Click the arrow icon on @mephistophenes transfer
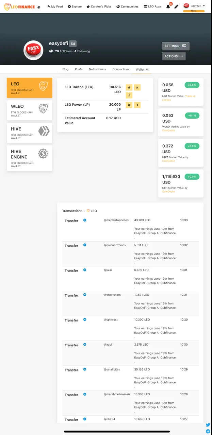The width and height of the screenshot is (212, 435). [85, 220]
